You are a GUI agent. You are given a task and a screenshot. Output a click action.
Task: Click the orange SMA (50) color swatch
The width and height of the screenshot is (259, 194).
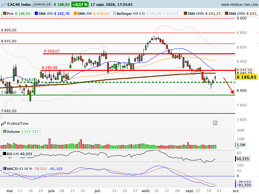click(76, 13)
